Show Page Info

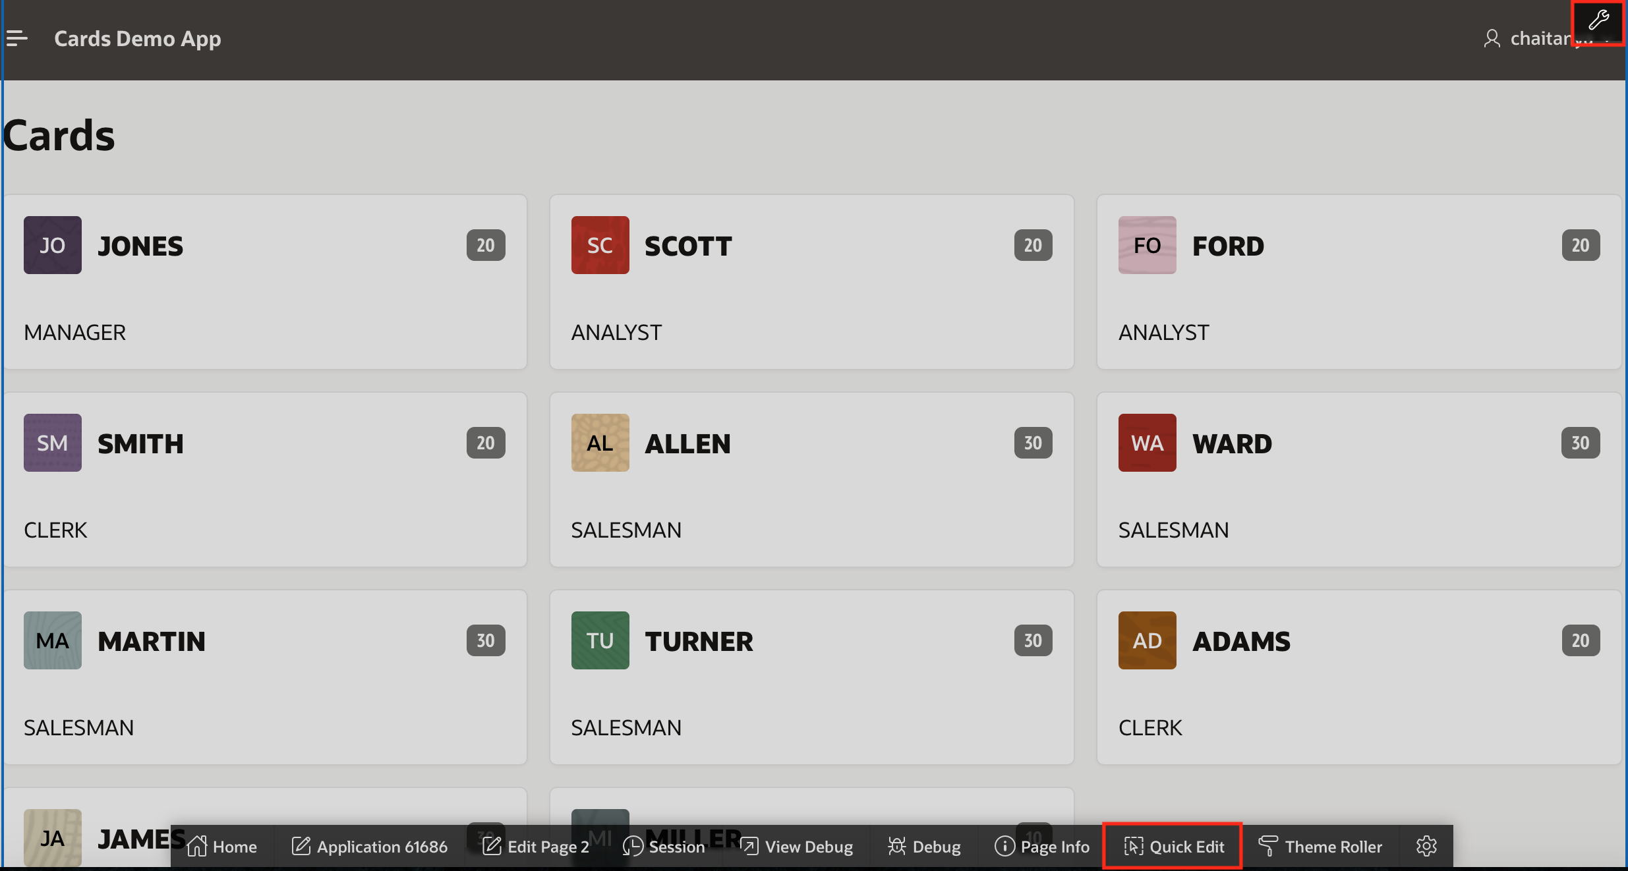[x=1042, y=847]
